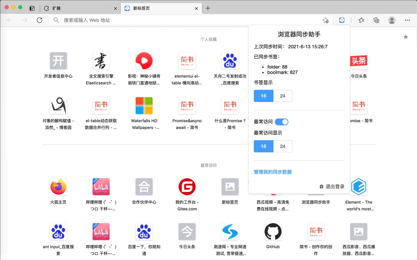Click 管理我的同步数据 link
This screenshot has width=417, height=260.
click(273, 172)
